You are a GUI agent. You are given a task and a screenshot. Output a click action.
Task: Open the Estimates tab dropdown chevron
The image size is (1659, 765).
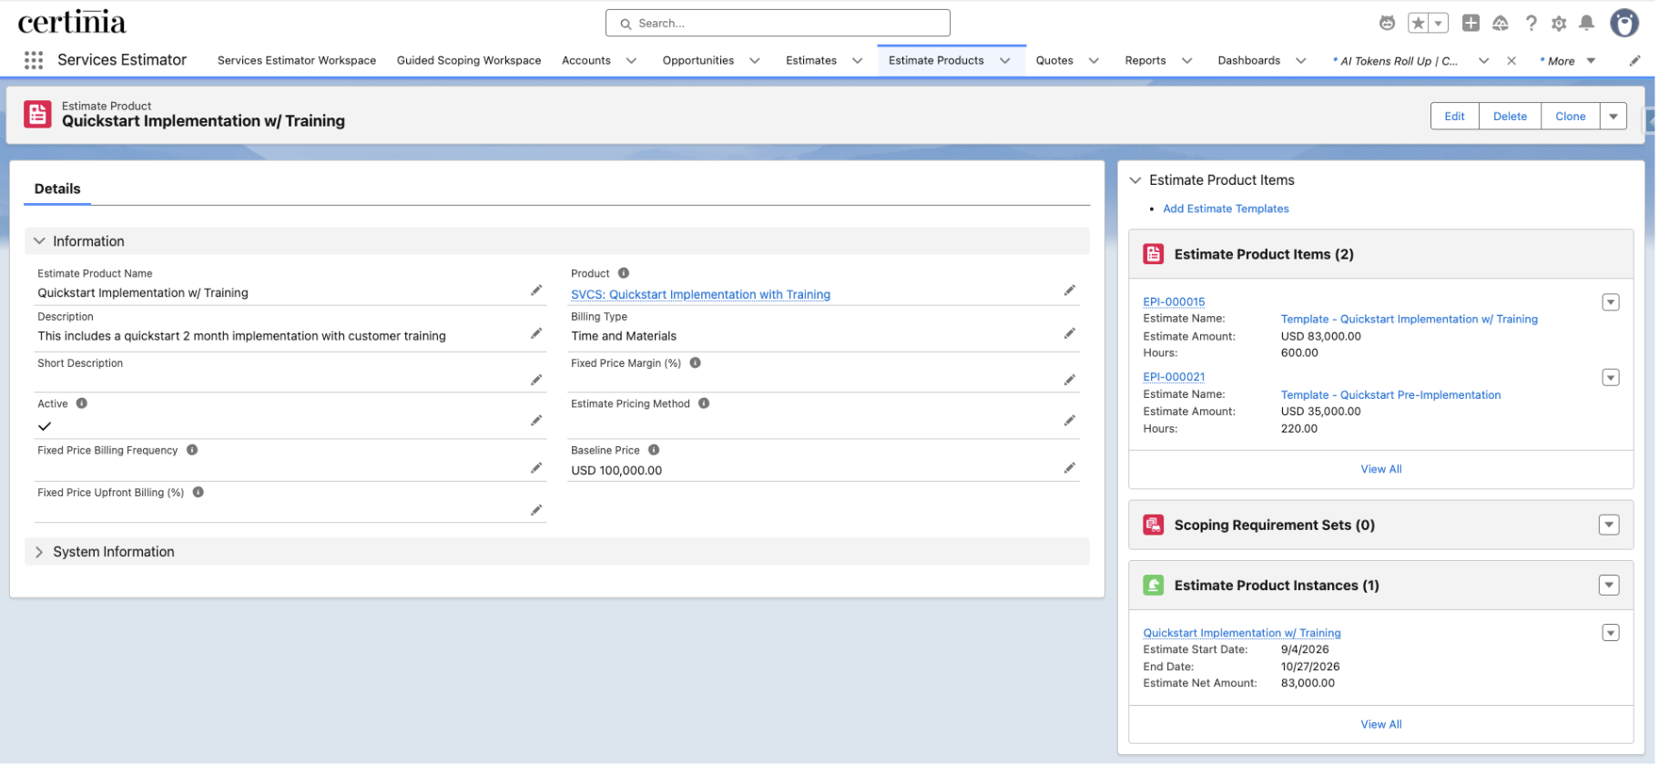click(857, 61)
